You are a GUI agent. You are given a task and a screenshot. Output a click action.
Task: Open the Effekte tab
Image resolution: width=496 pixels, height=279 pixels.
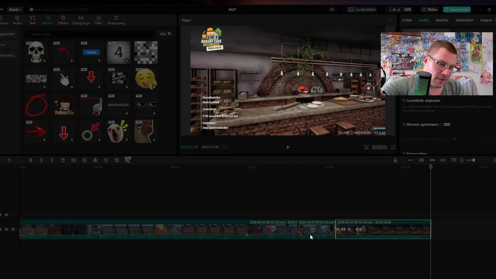(63, 20)
